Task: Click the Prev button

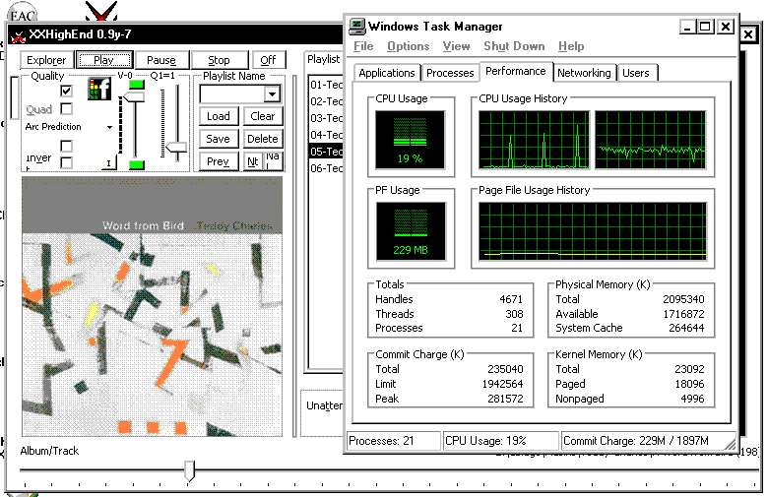Action: [219, 161]
